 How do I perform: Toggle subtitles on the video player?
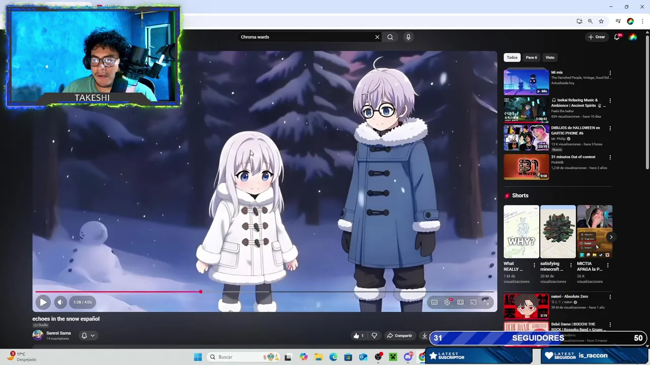coord(434,302)
